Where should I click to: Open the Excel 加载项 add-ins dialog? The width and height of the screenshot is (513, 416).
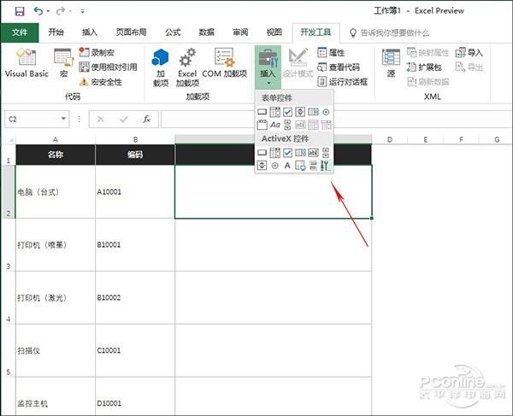[186, 67]
